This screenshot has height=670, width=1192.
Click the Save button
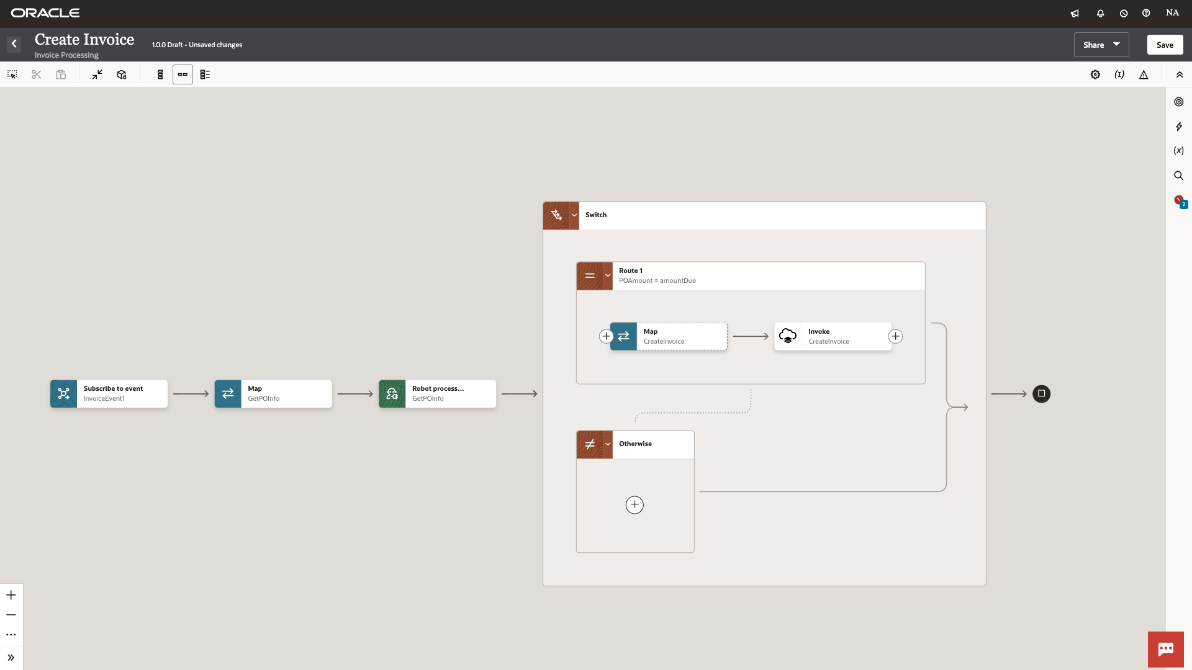[1164, 44]
